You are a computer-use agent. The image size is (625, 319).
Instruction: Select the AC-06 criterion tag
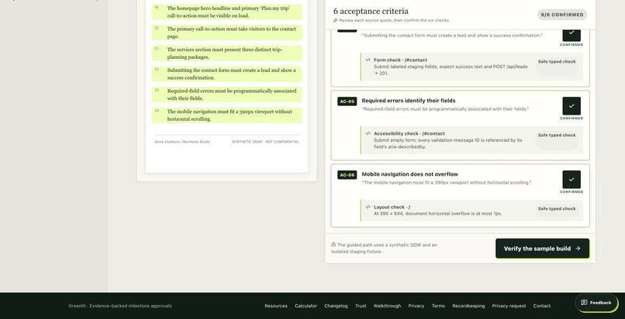(347, 175)
